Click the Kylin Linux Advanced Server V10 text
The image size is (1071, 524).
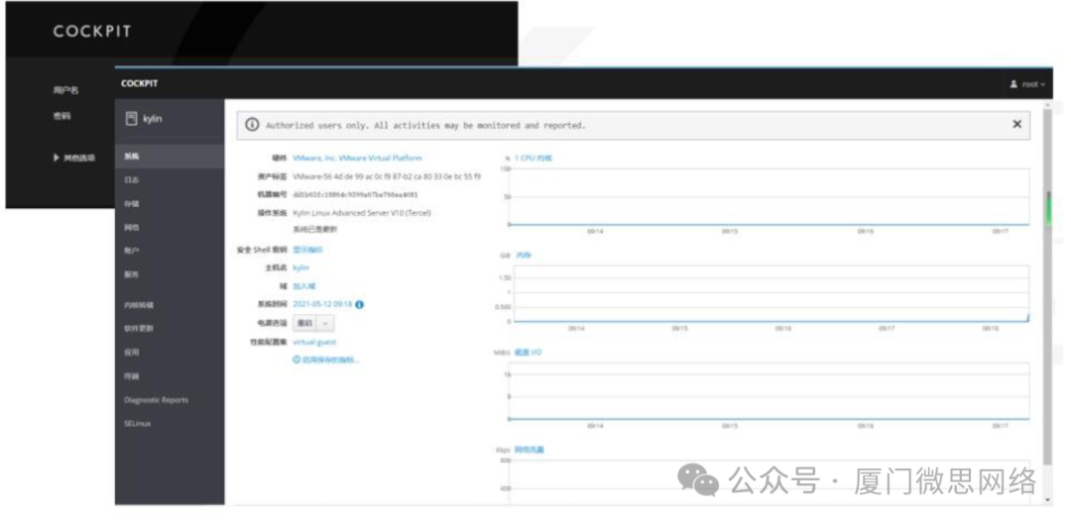(362, 213)
